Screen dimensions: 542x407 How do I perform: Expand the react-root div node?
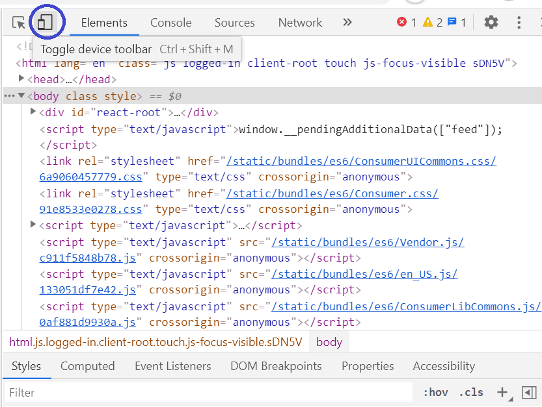pyautogui.click(x=33, y=112)
